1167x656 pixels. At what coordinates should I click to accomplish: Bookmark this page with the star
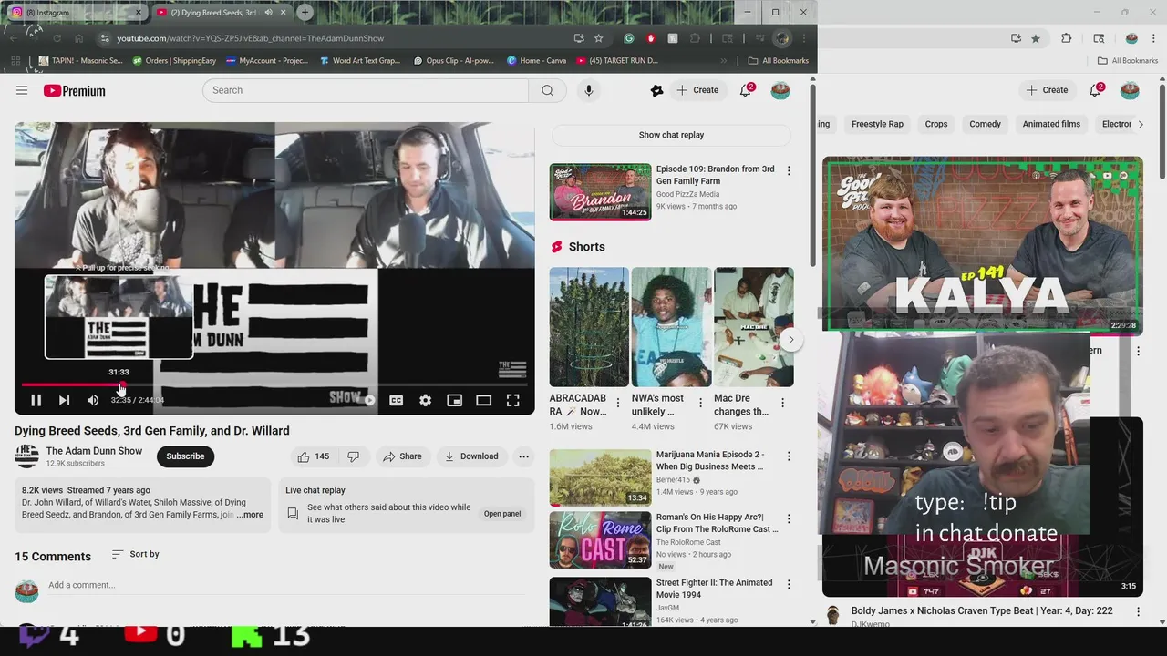coord(598,38)
